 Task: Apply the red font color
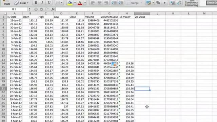(80, 3)
